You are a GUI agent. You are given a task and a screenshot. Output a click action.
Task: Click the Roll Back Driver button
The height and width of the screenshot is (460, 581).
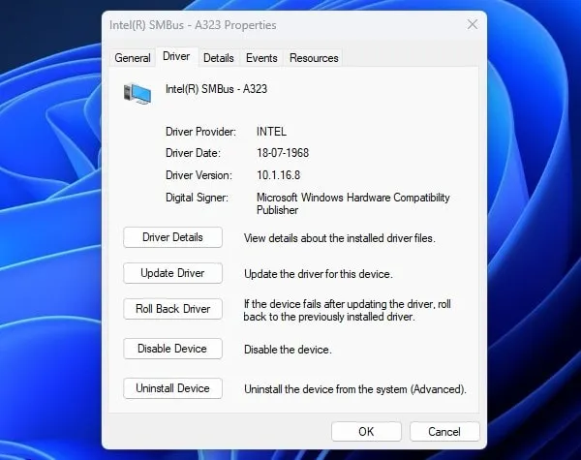click(172, 309)
